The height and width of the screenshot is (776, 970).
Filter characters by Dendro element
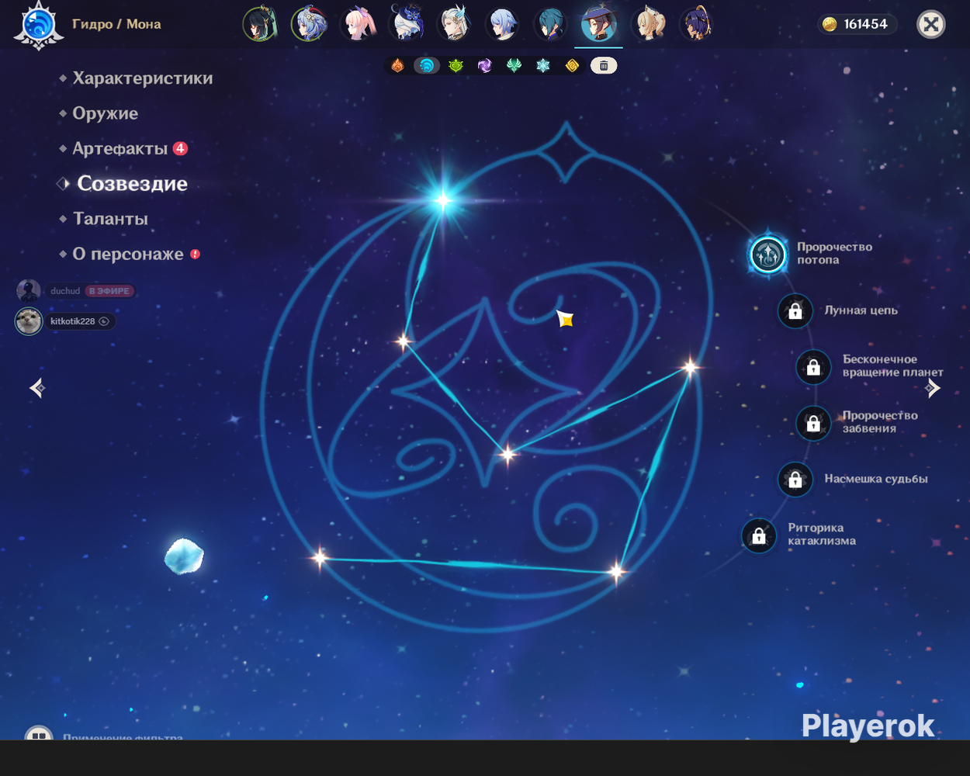[456, 66]
